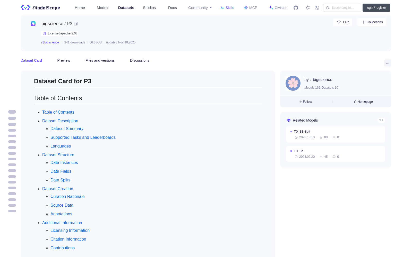Toggle the light/dark theme icon
This screenshot has width=412, height=257.
[307, 8]
